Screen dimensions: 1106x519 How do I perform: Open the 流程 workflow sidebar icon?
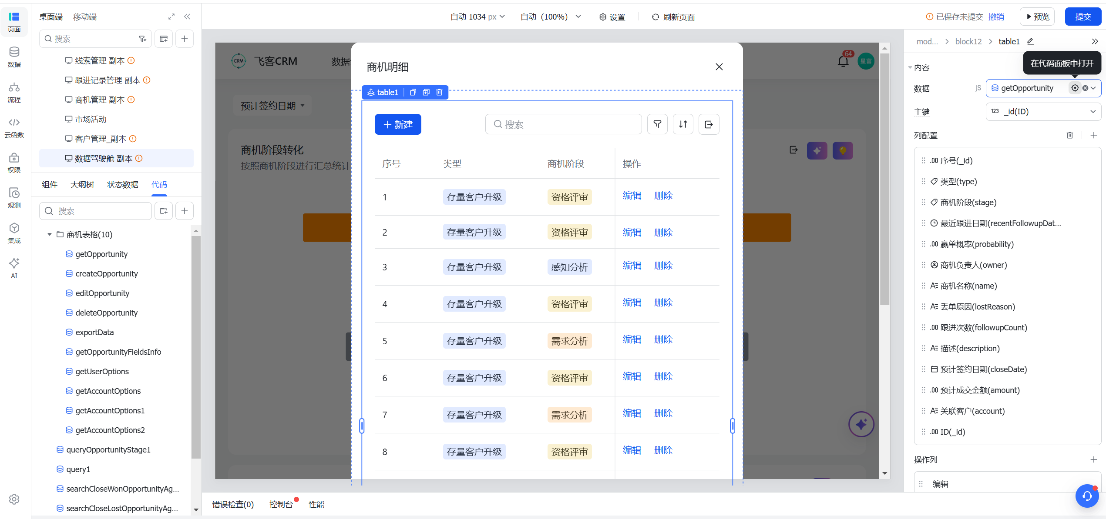[x=14, y=93]
